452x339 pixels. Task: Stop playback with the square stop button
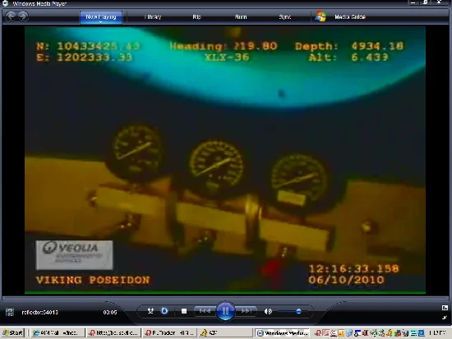coord(184,311)
